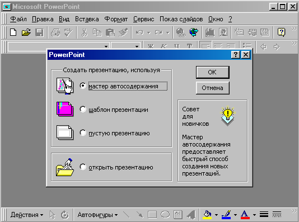Click the Center alignment icon
Image resolution: width=299 pixels, height=222 pixels.
pyautogui.click(x=218, y=46)
